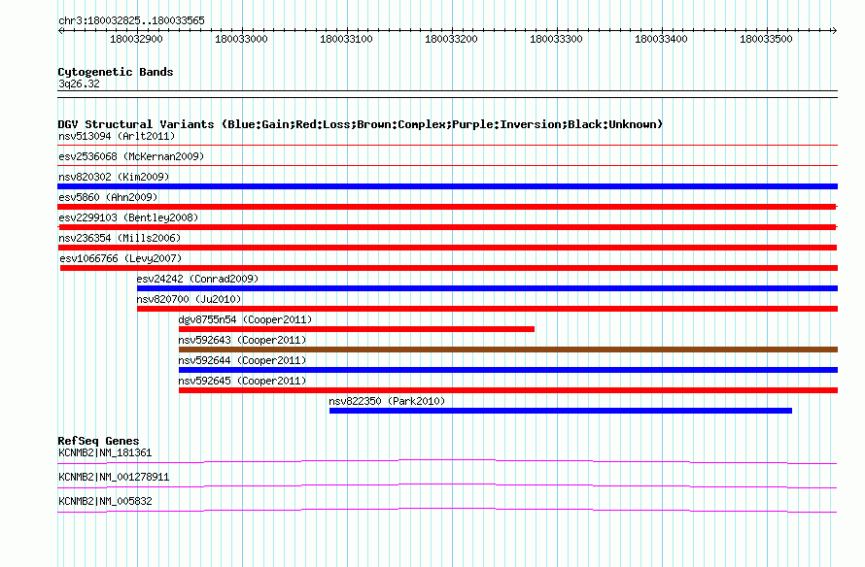The width and height of the screenshot is (865, 567).
Task: Click the esv5860 (Ahn2009) label
Action: [x=108, y=197]
